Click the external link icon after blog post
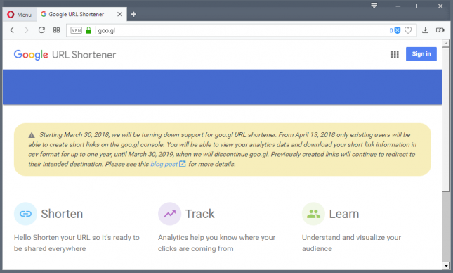 pos(183,164)
